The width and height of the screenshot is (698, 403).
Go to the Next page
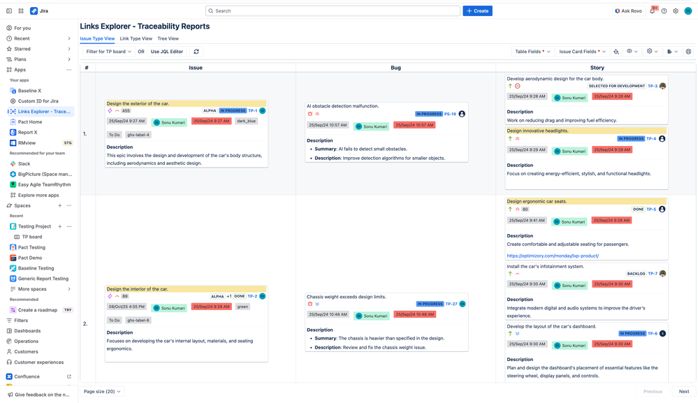tap(684, 391)
